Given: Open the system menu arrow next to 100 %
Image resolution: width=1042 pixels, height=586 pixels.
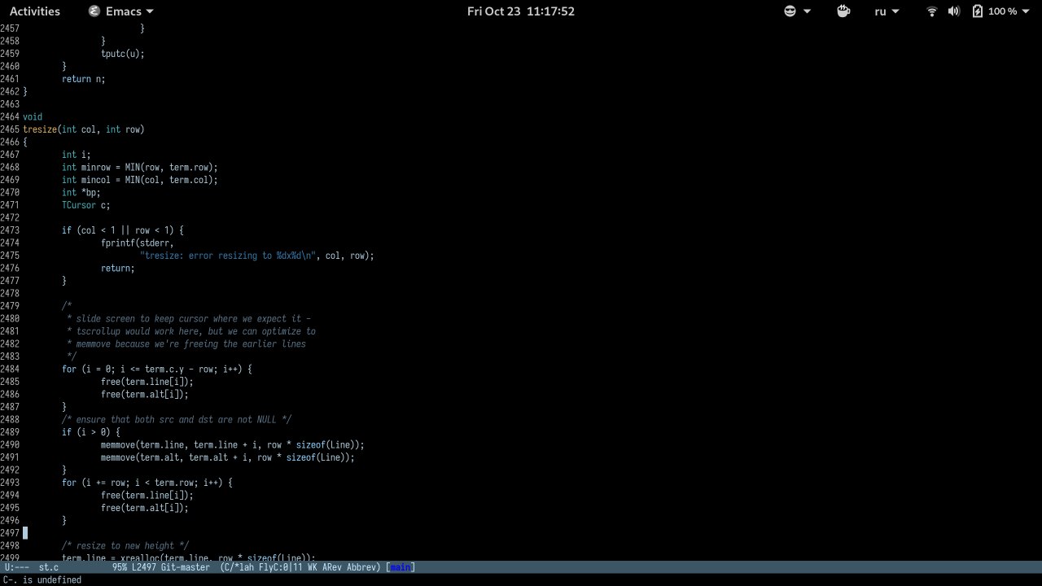Looking at the screenshot, I should [1027, 11].
